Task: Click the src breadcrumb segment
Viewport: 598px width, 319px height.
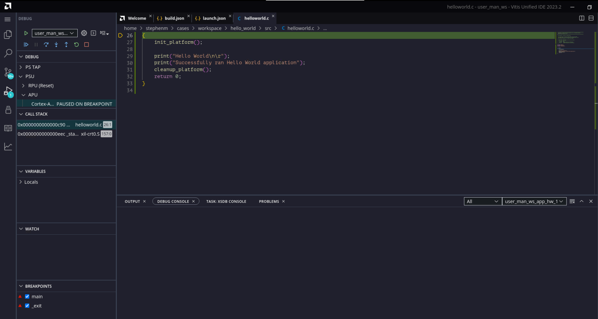Action: click(268, 28)
